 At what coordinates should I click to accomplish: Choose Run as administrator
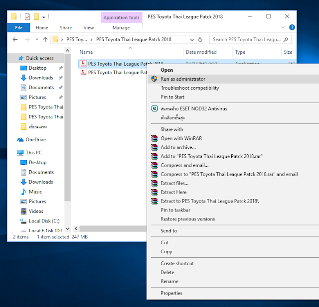183,79
